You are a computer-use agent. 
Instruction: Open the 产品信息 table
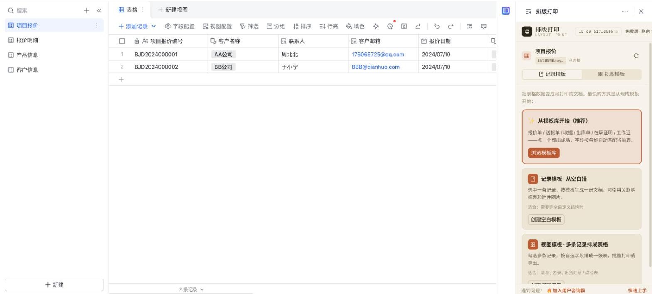54,55
